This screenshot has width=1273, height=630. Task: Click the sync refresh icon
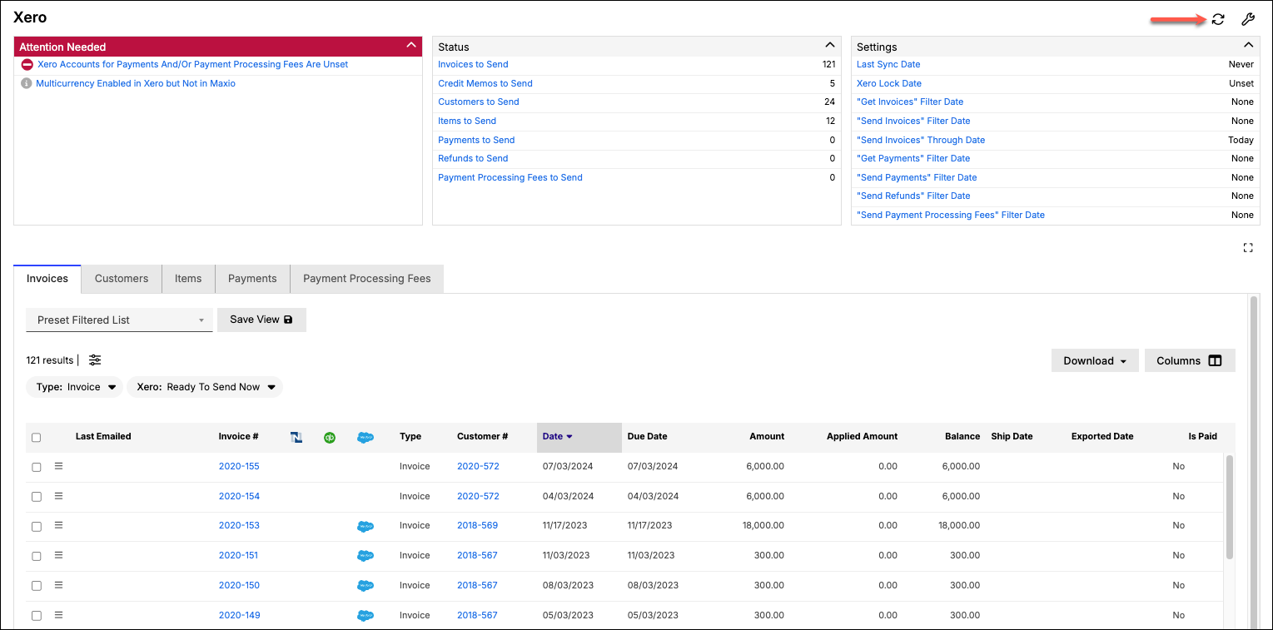[1218, 19]
